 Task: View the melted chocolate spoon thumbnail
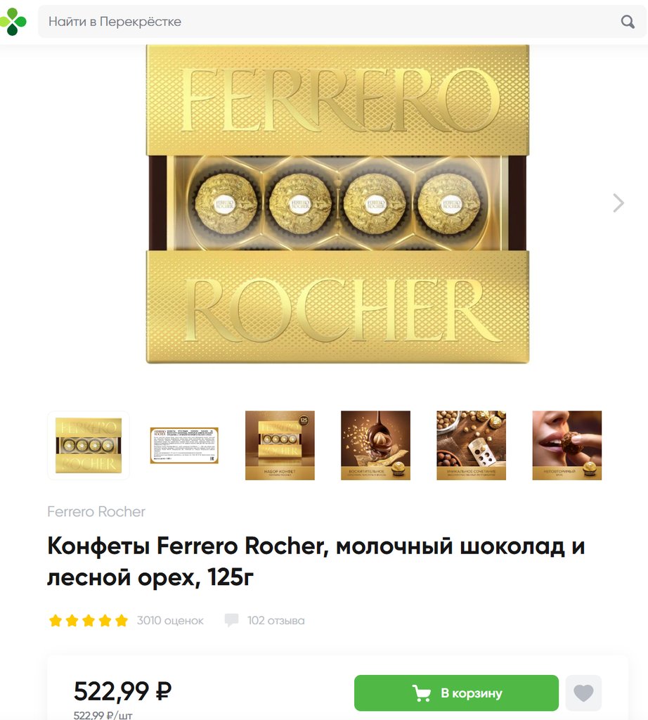[x=375, y=445]
